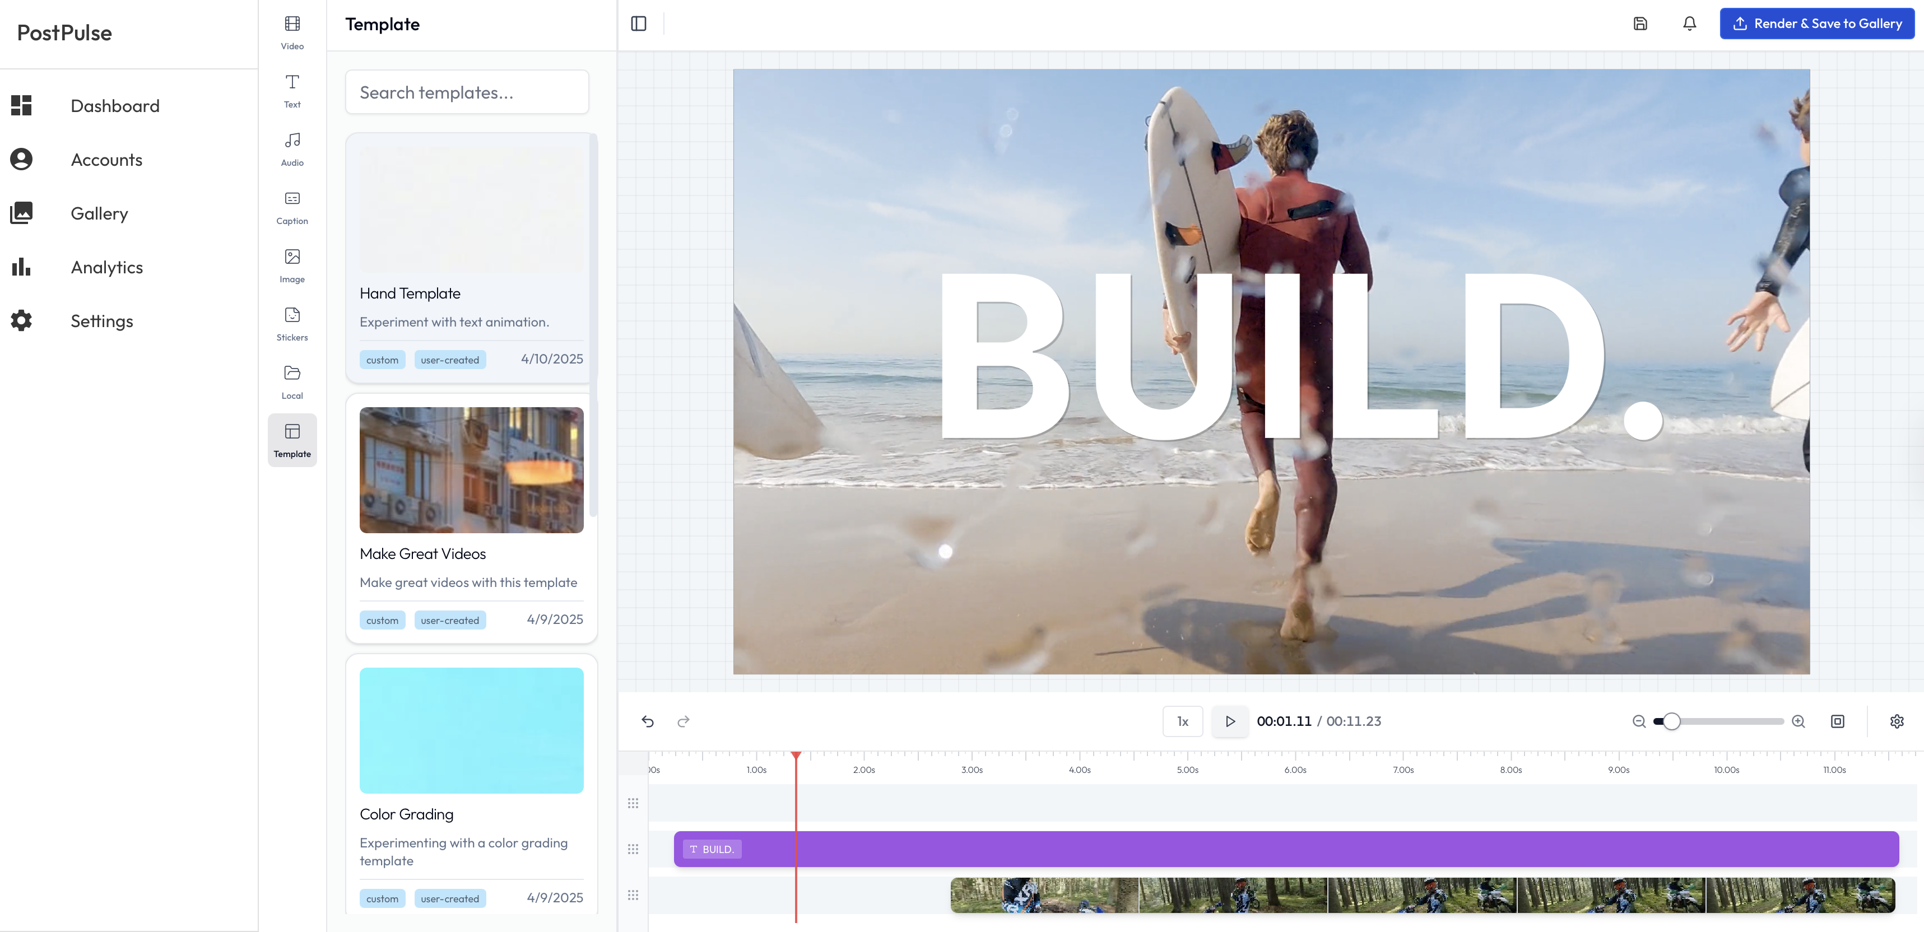Click the Search templates input field
The width and height of the screenshot is (1924, 932).
[x=467, y=92]
